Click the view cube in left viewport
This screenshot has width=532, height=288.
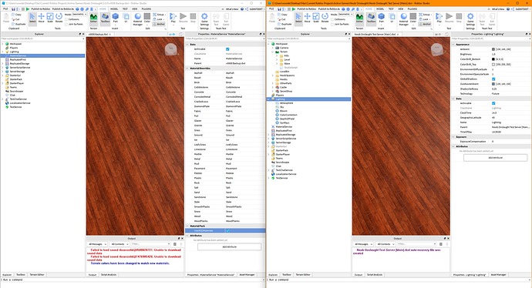pyautogui.click(x=171, y=49)
